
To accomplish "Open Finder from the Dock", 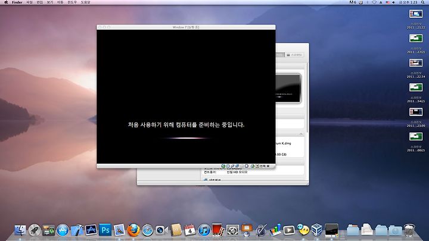I will (x=20, y=230).
